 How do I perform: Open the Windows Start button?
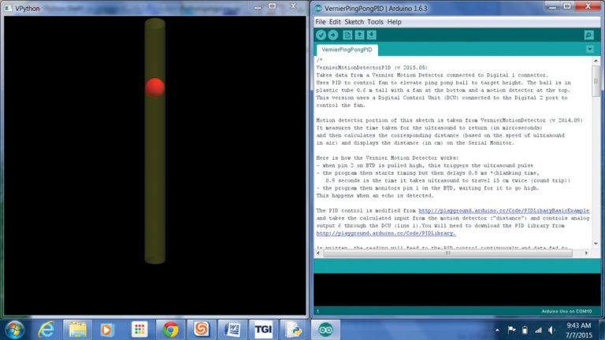pos(15,330)
